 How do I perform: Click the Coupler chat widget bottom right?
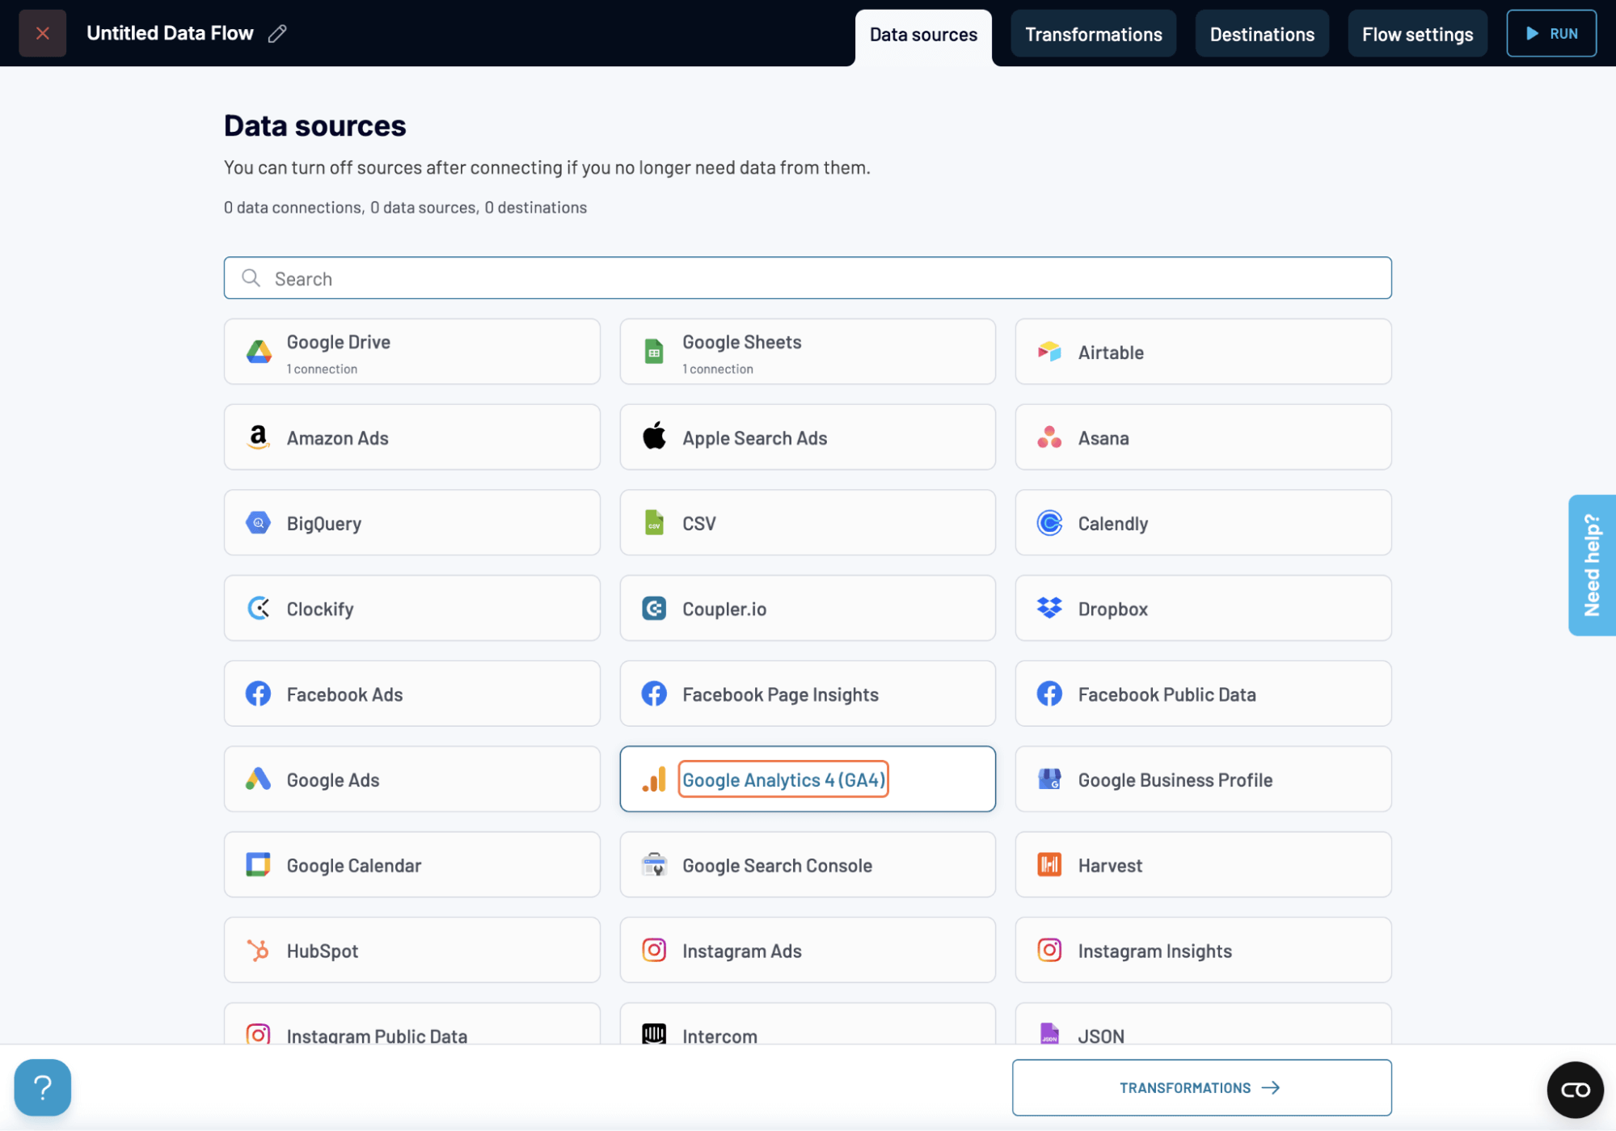1575,1089
